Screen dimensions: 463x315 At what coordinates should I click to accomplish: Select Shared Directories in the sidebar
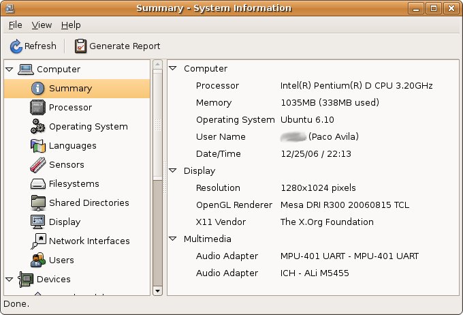[x=89, y=203]
